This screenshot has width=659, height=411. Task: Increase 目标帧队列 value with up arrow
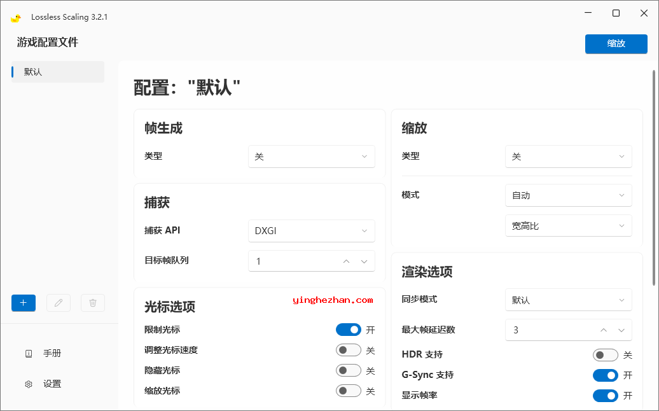346,261
